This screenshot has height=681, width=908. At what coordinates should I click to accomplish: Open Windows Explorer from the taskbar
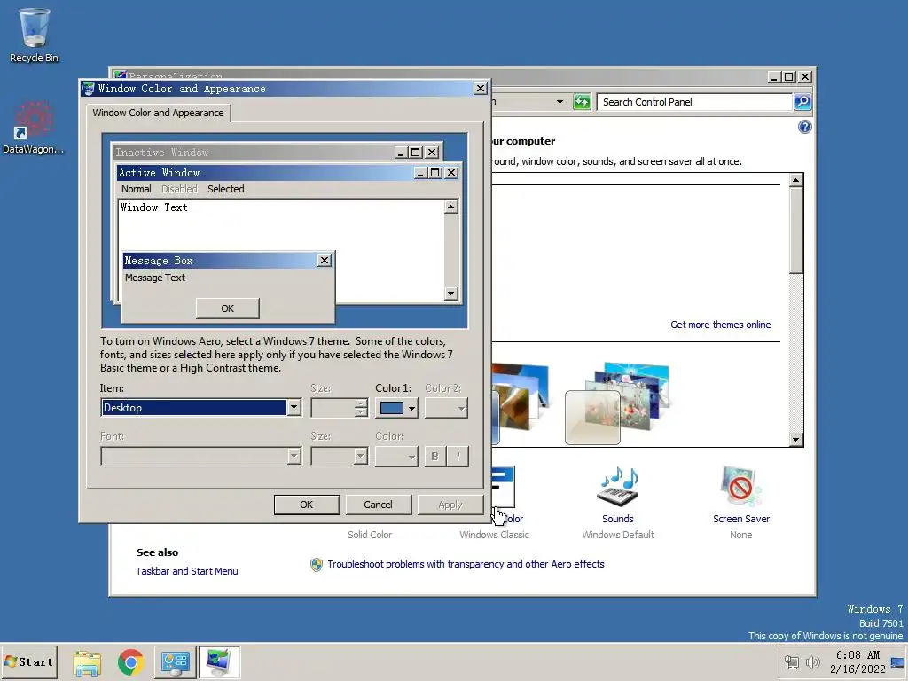87,661
